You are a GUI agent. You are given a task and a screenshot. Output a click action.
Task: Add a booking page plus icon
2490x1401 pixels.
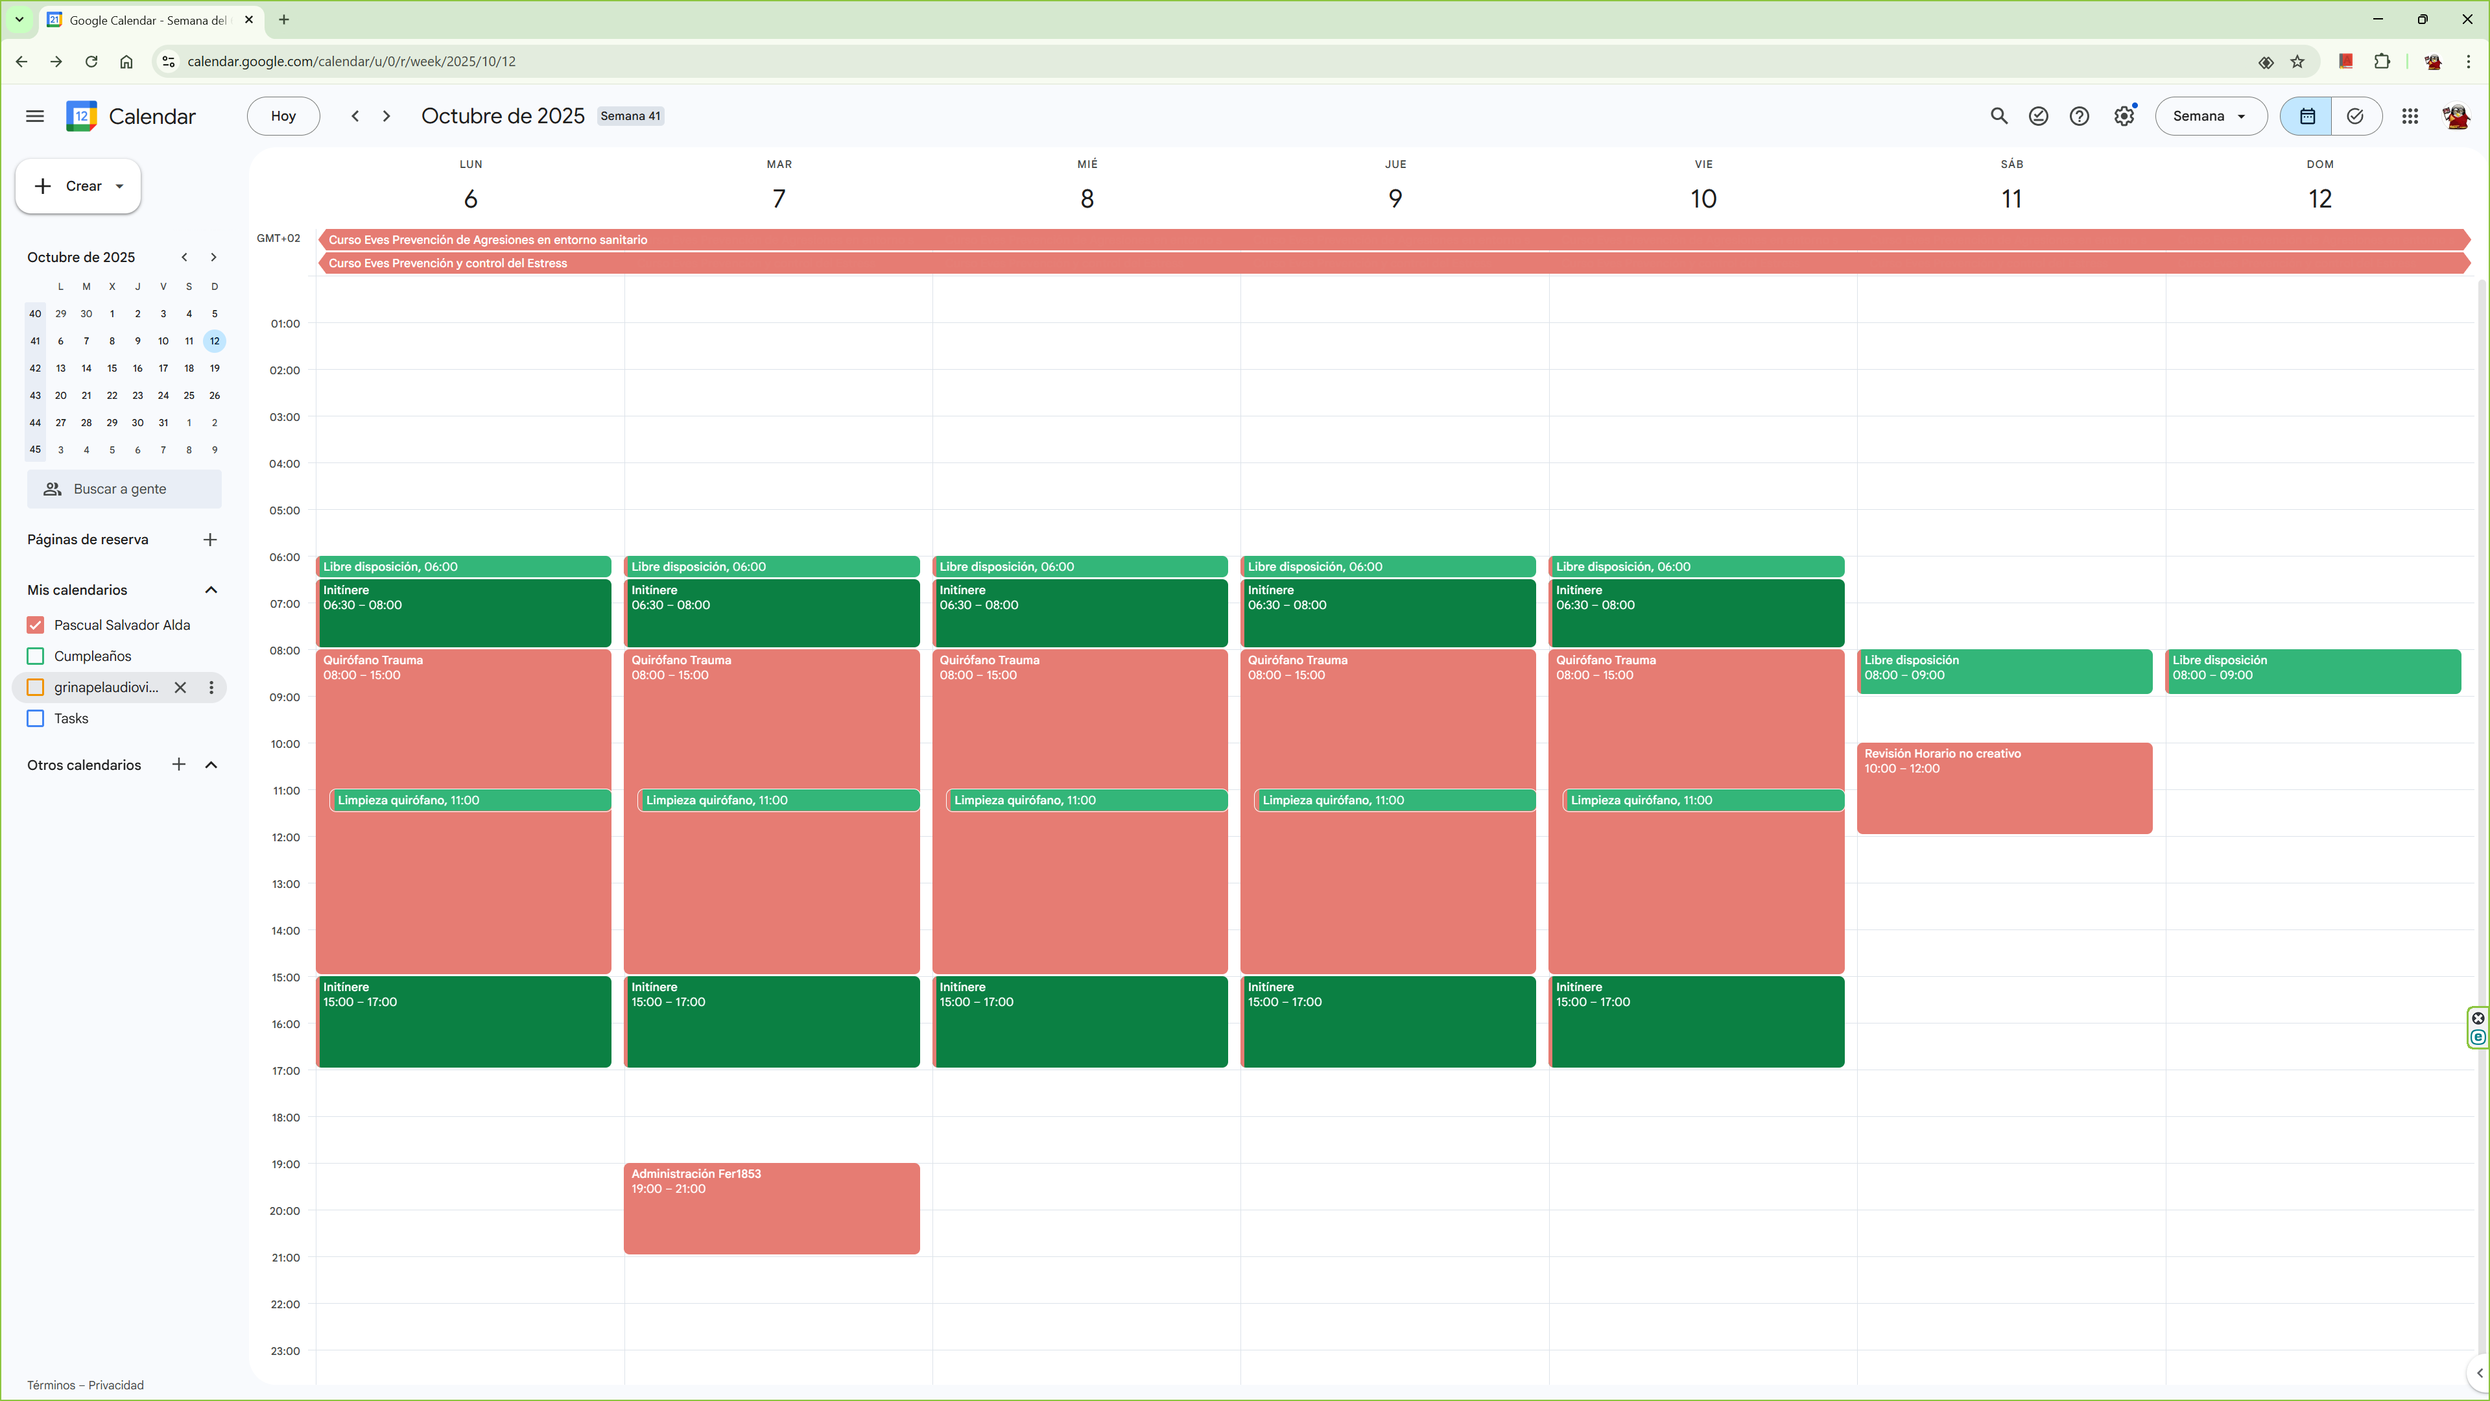click(x=209, y=540)
